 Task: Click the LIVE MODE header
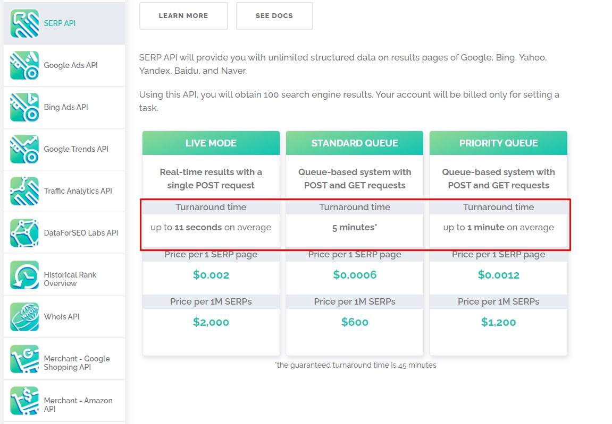[211, 143]
